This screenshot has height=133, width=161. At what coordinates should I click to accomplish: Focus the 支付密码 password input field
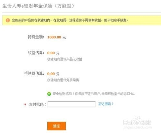[x=72, y=104]
